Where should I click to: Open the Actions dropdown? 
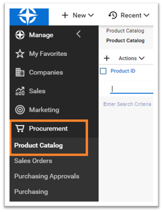coord(132,59)
